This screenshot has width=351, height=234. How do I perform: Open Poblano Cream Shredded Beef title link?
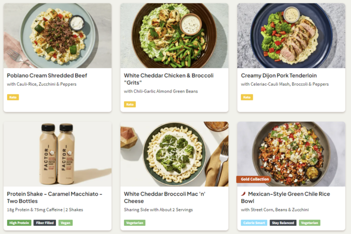[47, 75]
